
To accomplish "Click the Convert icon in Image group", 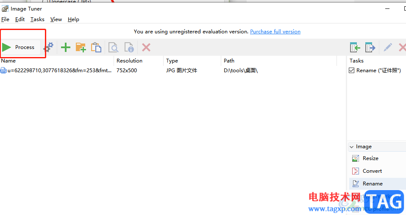I will pos(356,171).
